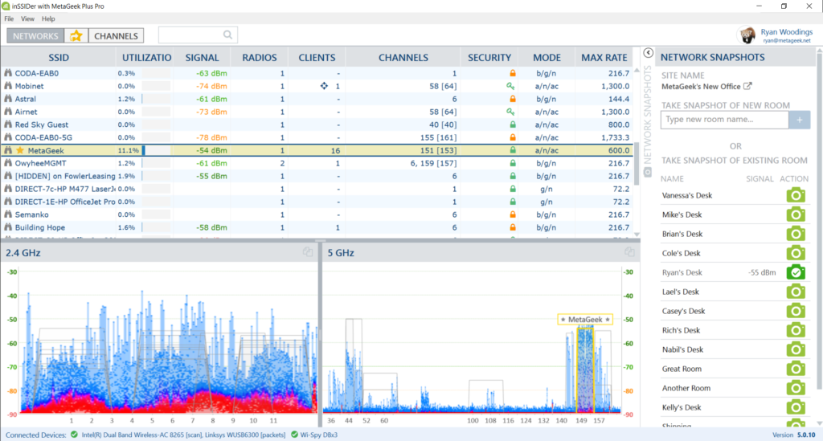823x441 pixels.
Task: Select the MetaGeek network row
Action: (317, 150)
